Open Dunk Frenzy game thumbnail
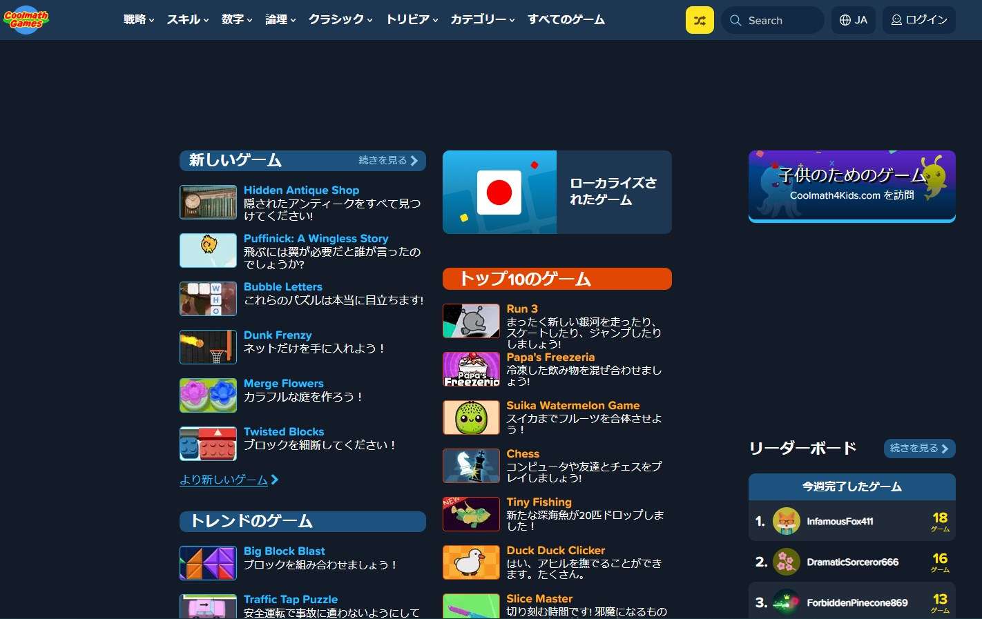The width and height of the screenshot is (982, 619). (208, 347)
